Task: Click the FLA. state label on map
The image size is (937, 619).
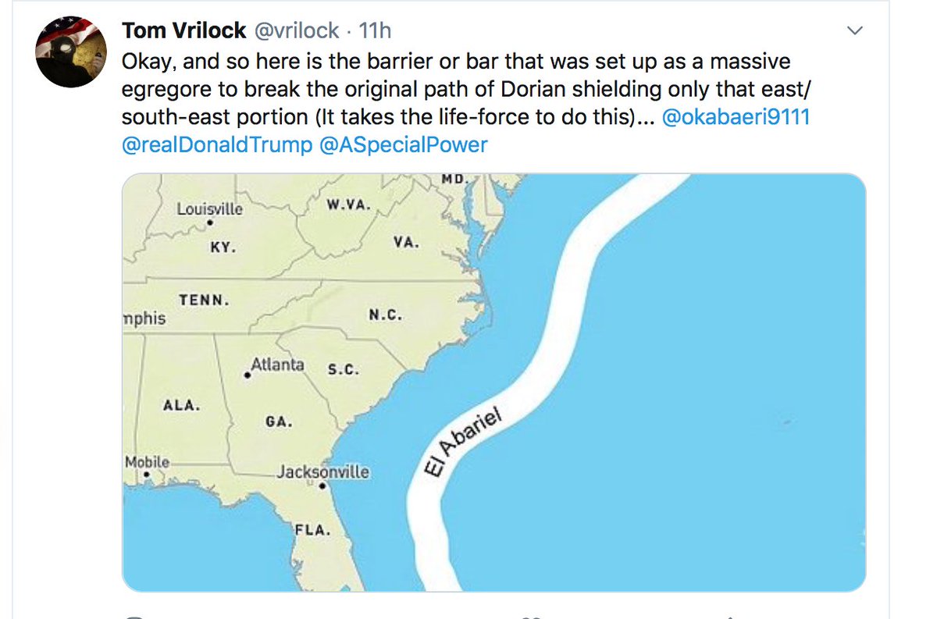Action: (x=312, y=530)
